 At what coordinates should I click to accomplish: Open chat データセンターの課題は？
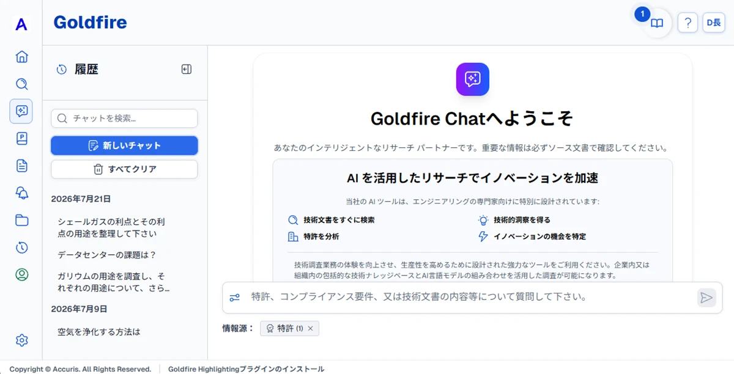pyautogui.click(x=107, y=255)
